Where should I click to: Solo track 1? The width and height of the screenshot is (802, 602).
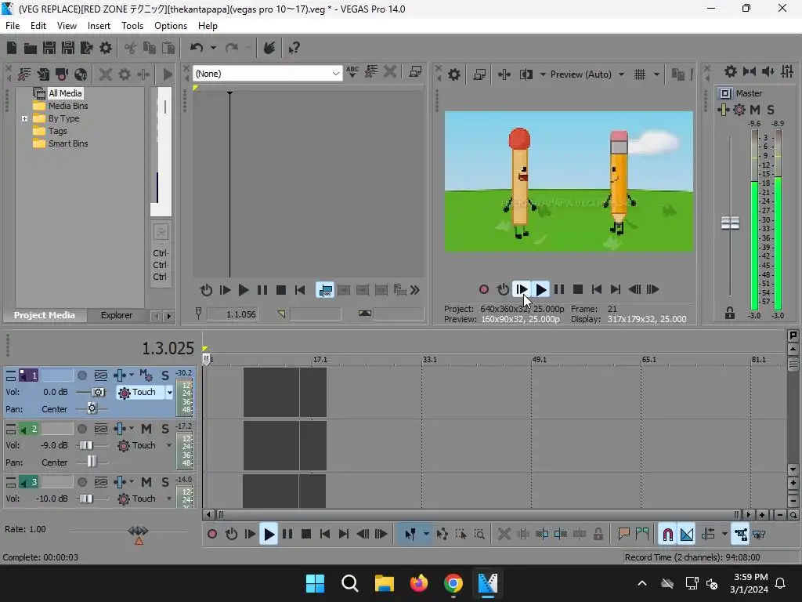pyautogui.click(x=165, y=375)
